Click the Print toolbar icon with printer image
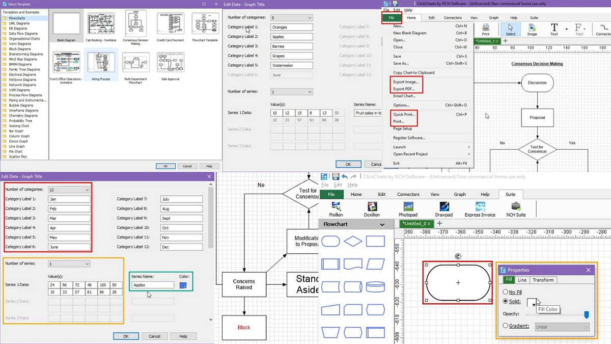611x344 pixels. pyautogui.click(x=486, y=30)
